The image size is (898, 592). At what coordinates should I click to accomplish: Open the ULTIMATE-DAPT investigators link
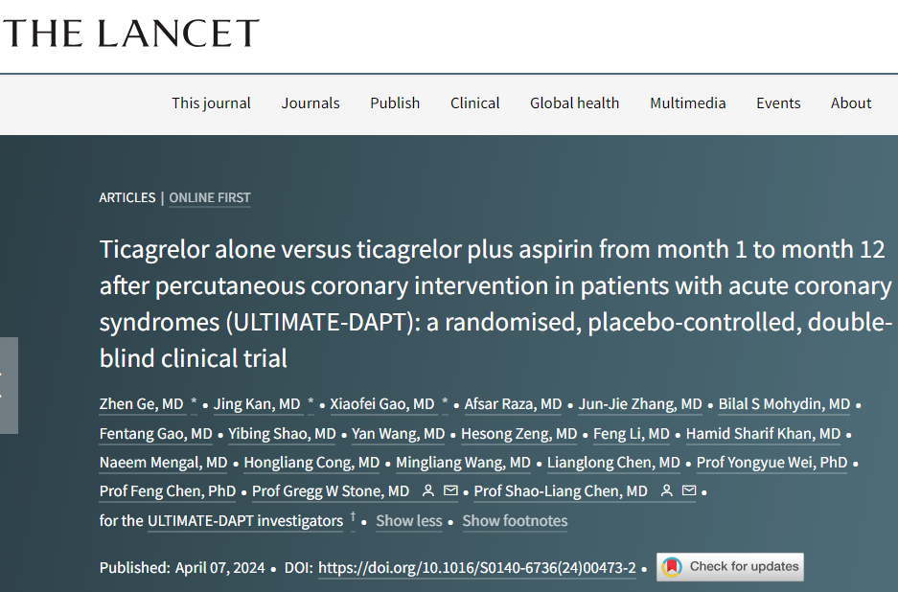[244, 521]
